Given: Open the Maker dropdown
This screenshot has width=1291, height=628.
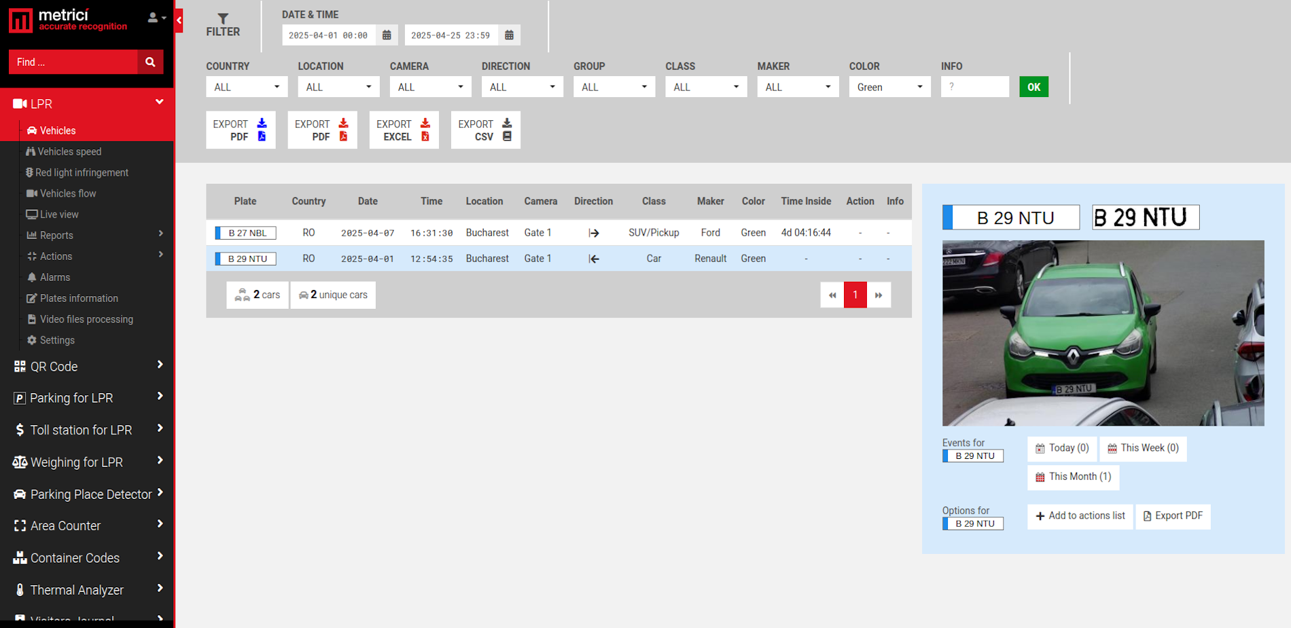Looking at the screenshot, I should [x=798, y=87].
